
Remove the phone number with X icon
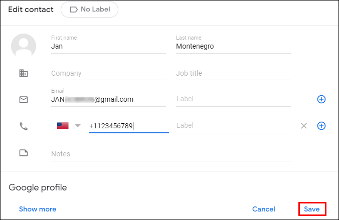click(x=303, y=126)
